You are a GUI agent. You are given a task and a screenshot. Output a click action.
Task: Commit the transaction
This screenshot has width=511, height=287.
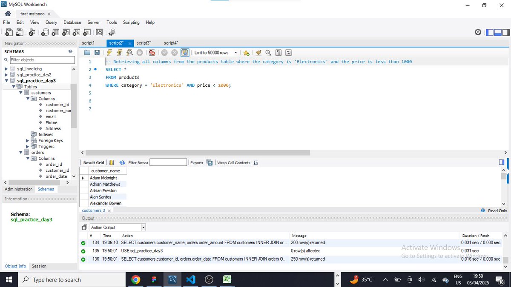pyautogui.click(x=164, y=53)
